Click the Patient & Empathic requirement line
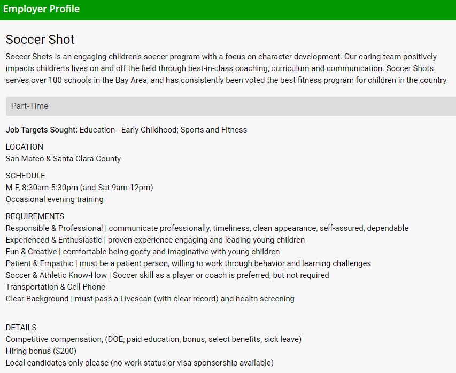This screenshot has width=456, height=373. [x=188, y=263]
